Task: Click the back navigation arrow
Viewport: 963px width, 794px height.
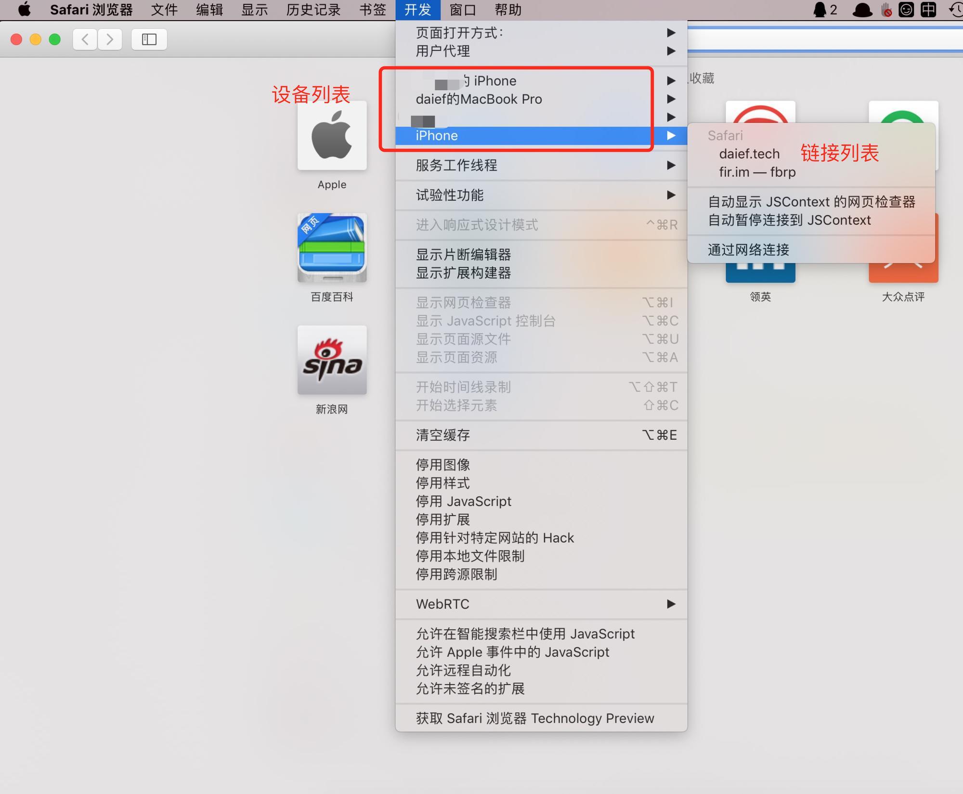Action: pyautogui.click(x=85, y=39)
